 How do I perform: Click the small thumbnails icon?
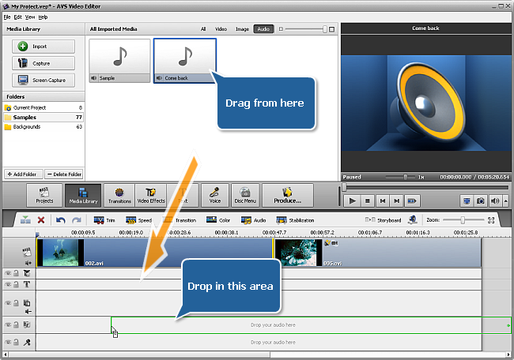tap(281, 29)
